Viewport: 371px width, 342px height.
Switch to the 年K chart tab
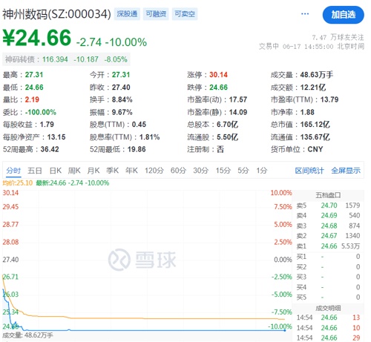point(131,171)
